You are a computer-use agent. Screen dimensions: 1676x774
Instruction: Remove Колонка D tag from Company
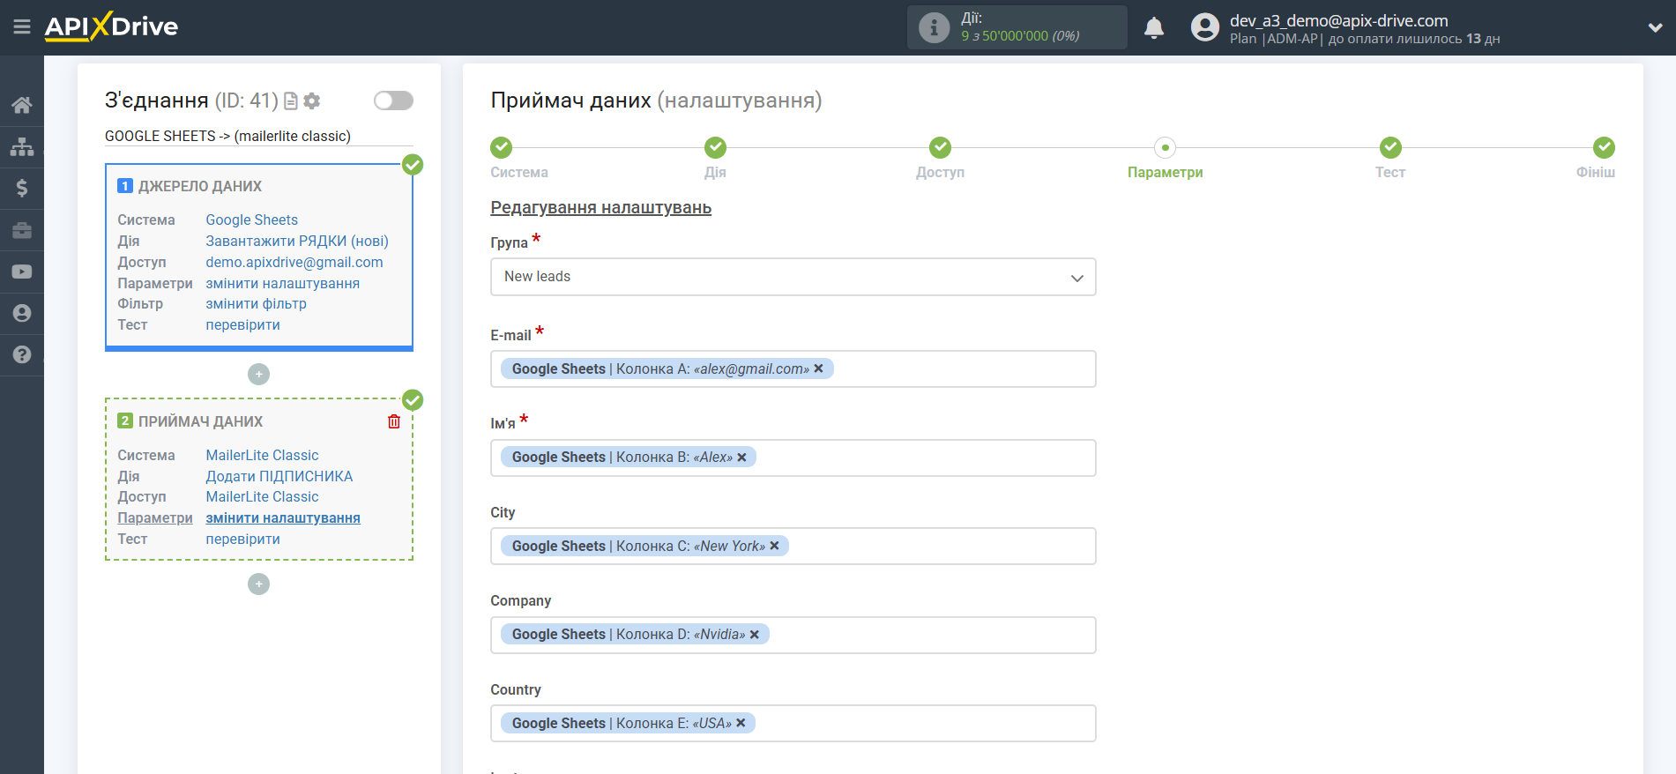click(x=754, y=634)
